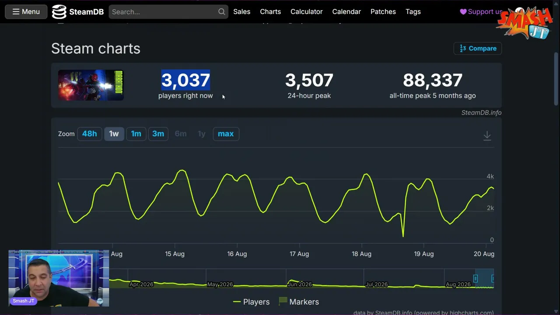Click the highlighted 3,037 player count
This screenshot has width=560, height=315.
click(185, 80)
